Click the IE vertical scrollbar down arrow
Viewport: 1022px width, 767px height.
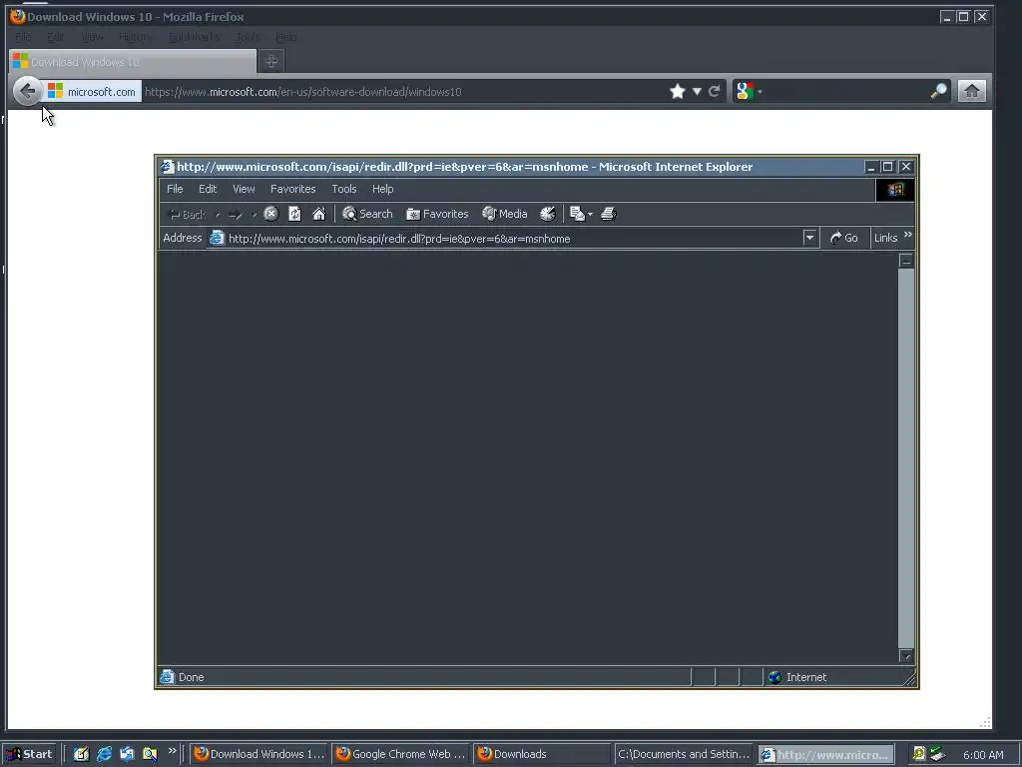[906, 656]
